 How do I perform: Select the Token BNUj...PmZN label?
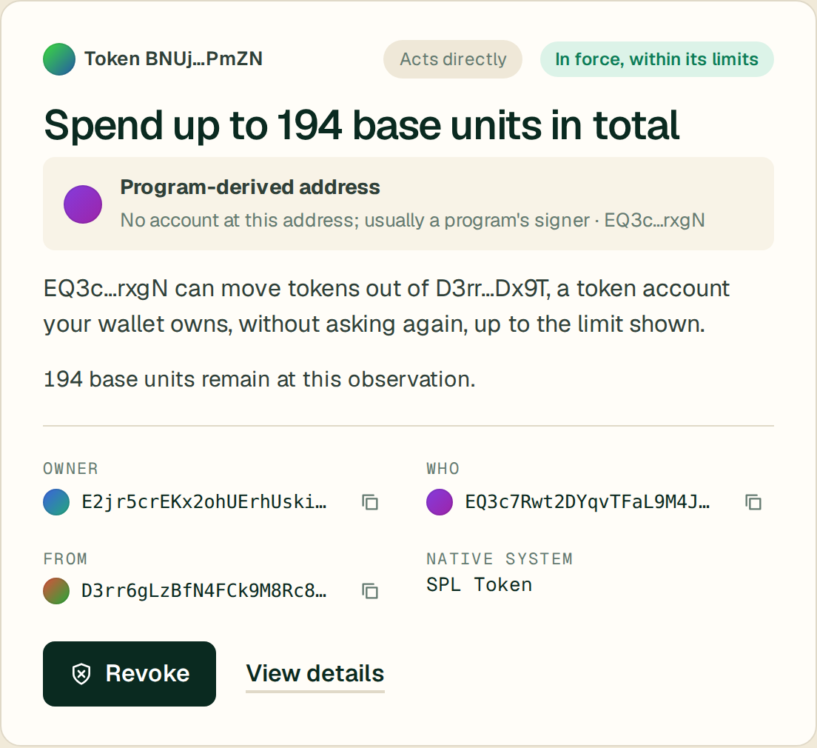click(x=173, y=59)
